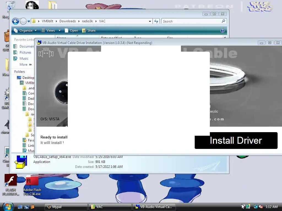Refresh the Explorer folder view
This screenshot has width=282, height=211.
(x=156, y=21)
